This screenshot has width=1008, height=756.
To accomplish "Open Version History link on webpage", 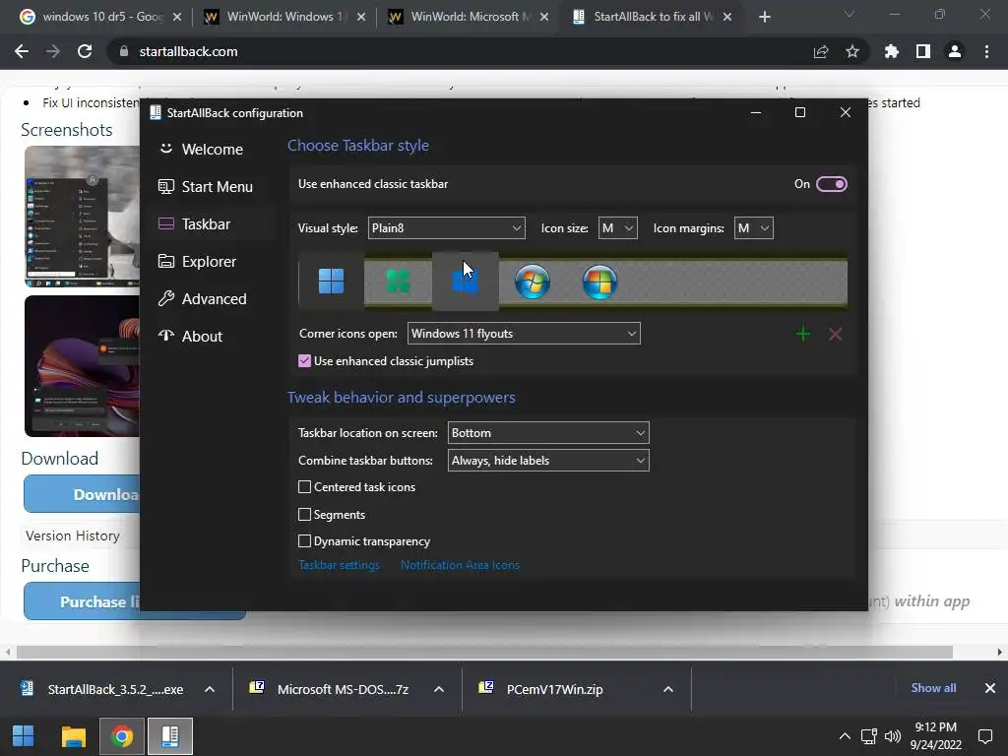I will (x=73, y=535).
